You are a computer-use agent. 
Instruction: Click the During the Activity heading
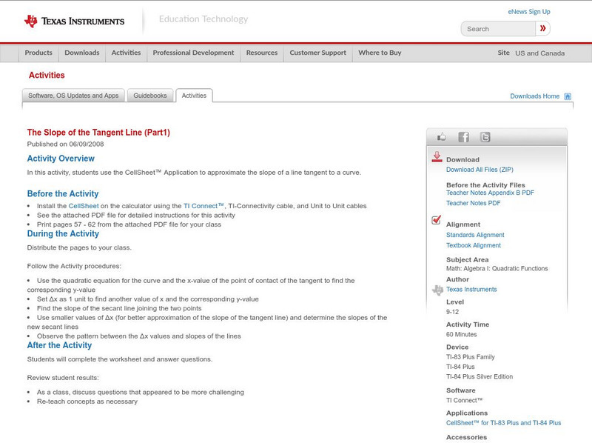tap(63, 233)
